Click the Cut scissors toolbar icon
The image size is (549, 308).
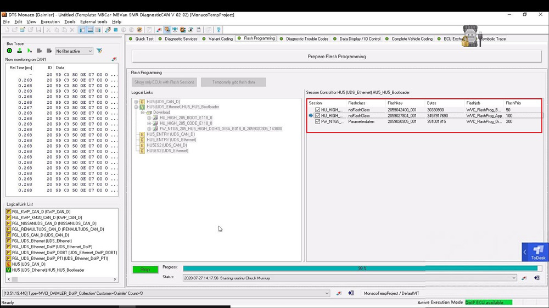click(x=49, y=30)
